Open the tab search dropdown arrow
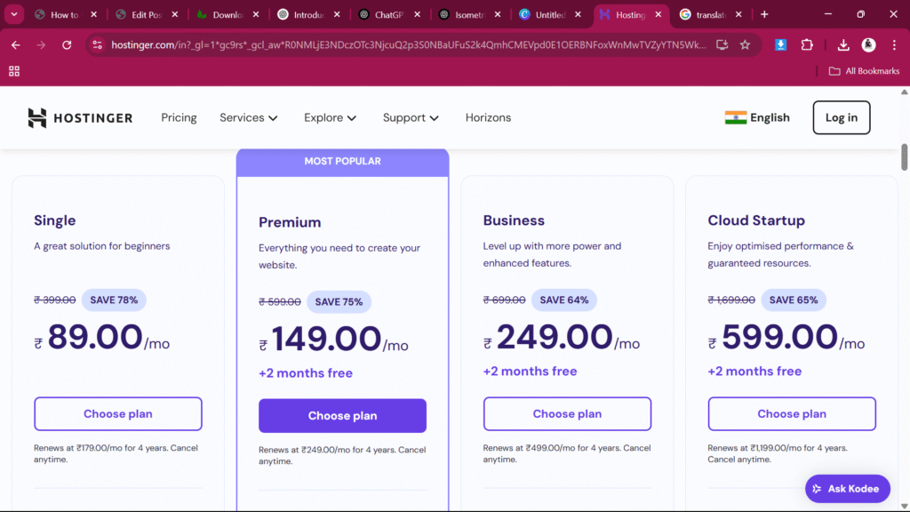The width and height of the screenshot is (910, 512). coord(15,14)
